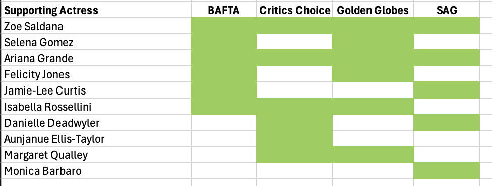Click the Aunjanue Ellis-Taylor name cell
The height and width of the screenshot is (186, 492).
point(96,138)
